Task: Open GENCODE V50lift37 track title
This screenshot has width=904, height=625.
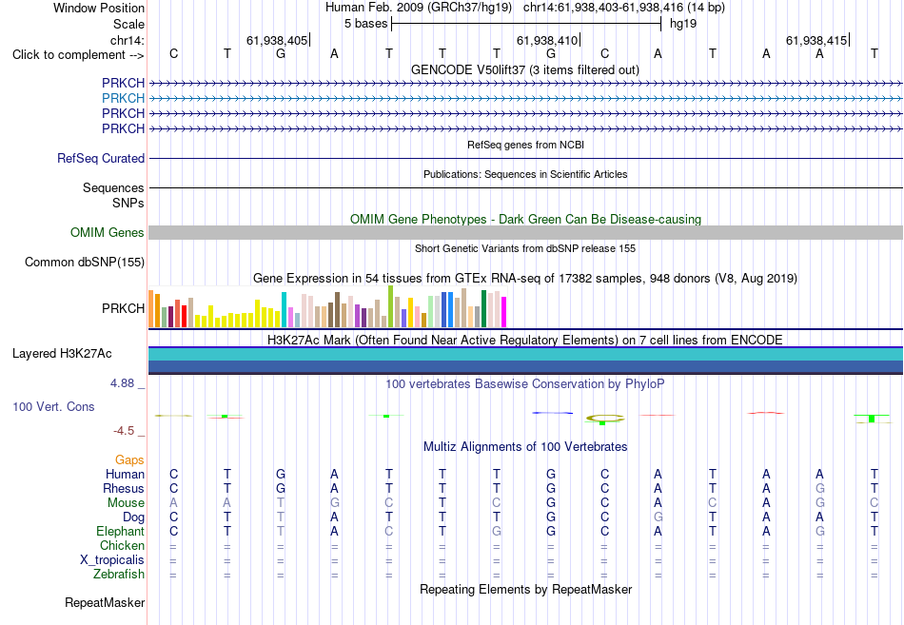Action: [x=525, y=69]
